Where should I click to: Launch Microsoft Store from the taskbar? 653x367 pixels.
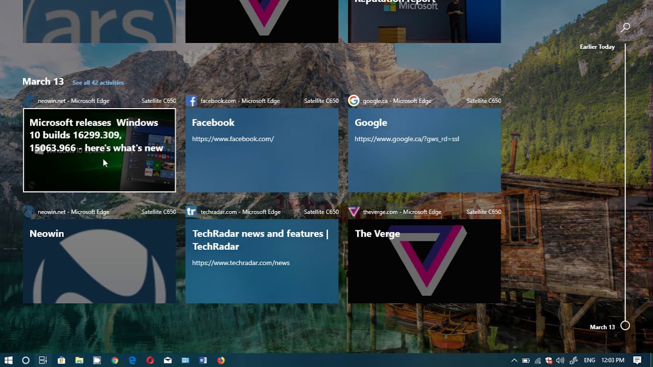click(61, 360)
